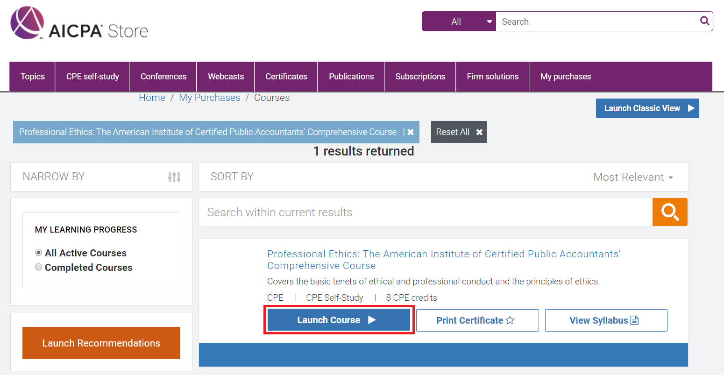Click the Search within current results field
The image size is (724, 375).
(425, 212)
